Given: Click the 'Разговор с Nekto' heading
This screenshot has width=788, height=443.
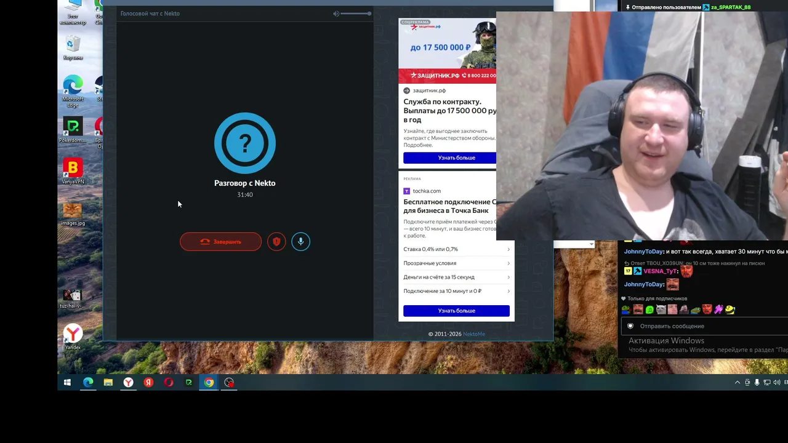Looking at the screenshot, I should click(245, 183).
